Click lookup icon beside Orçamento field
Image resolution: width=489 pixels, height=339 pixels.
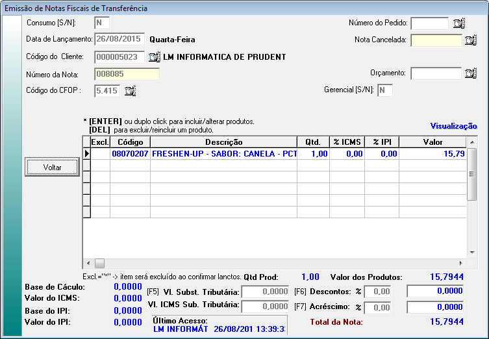point(471,73)
